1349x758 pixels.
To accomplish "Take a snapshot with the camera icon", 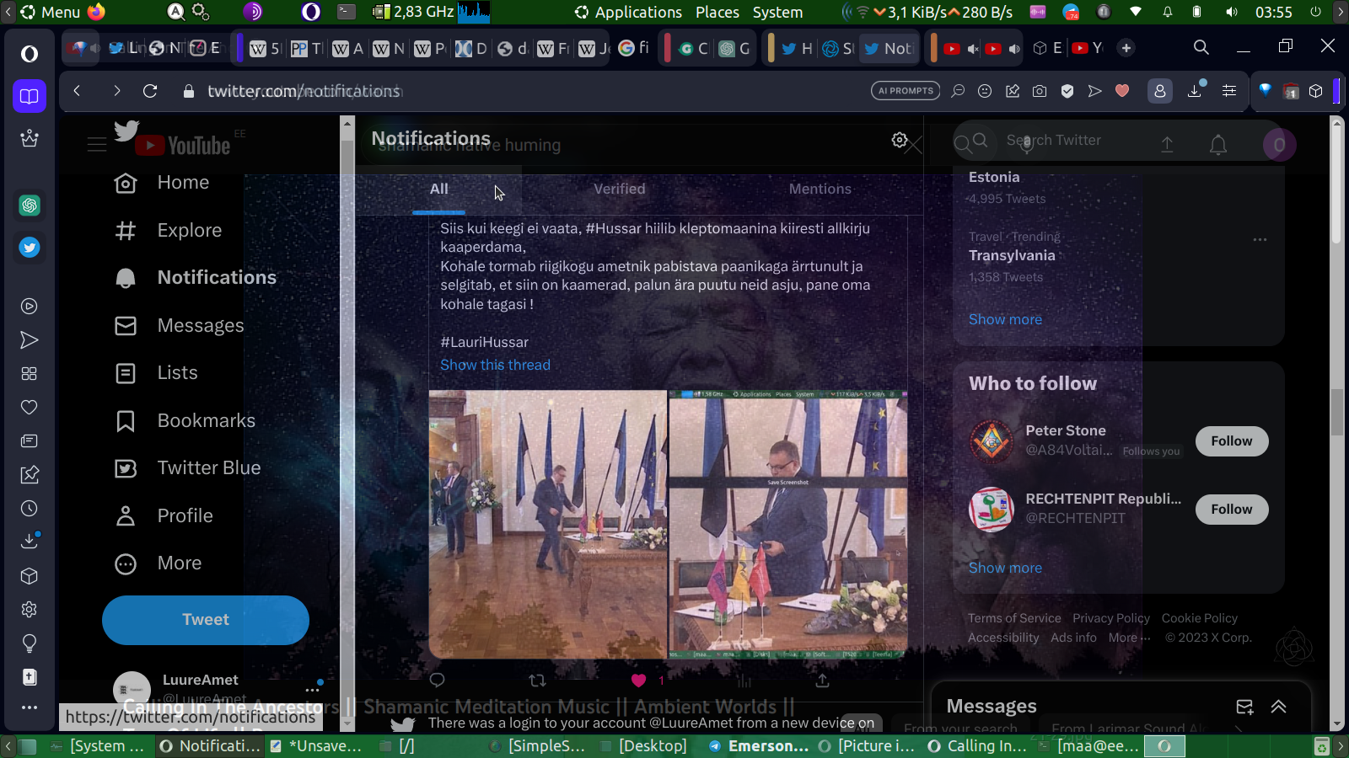I will (1040, 91).
